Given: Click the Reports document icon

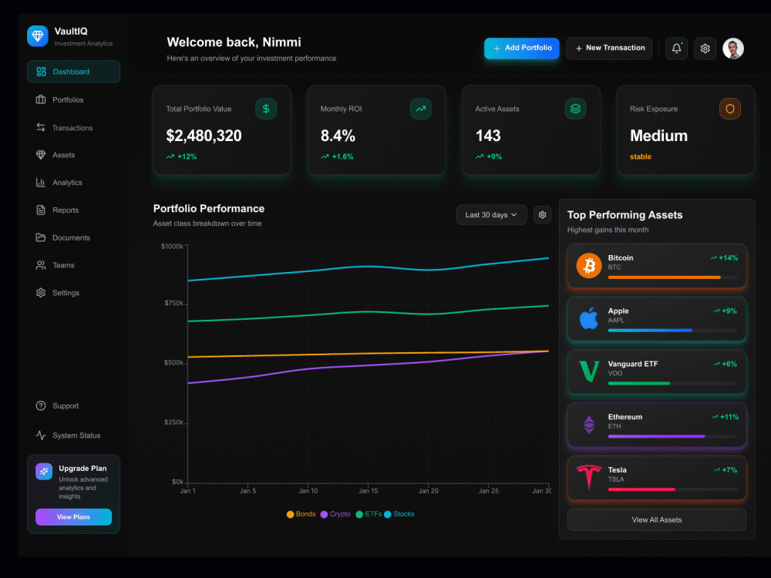Looking at the screenshot, I should click(41, 210).
